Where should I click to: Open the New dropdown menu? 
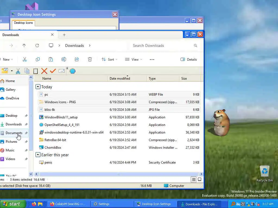click(x=7, y=59)
